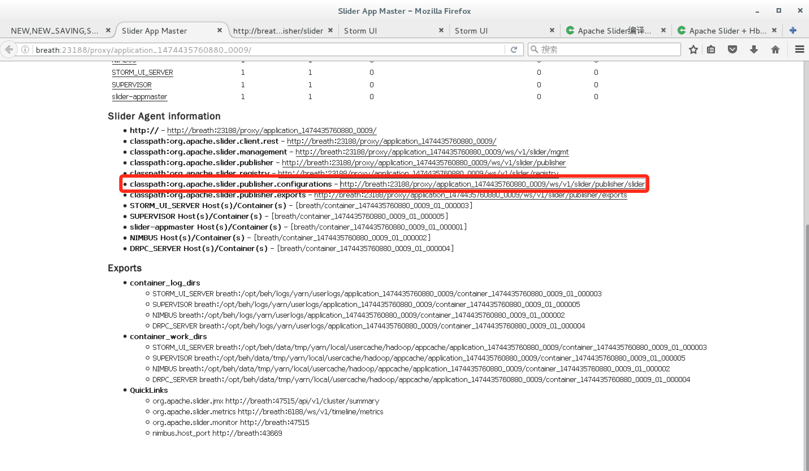Go to the Firefox home page icon
This screenshot has height=471, width=809.
[775, 49]
